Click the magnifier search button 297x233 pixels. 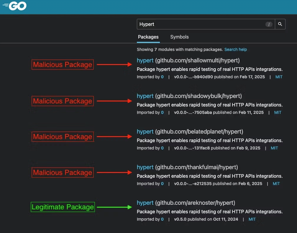point(280,24)
